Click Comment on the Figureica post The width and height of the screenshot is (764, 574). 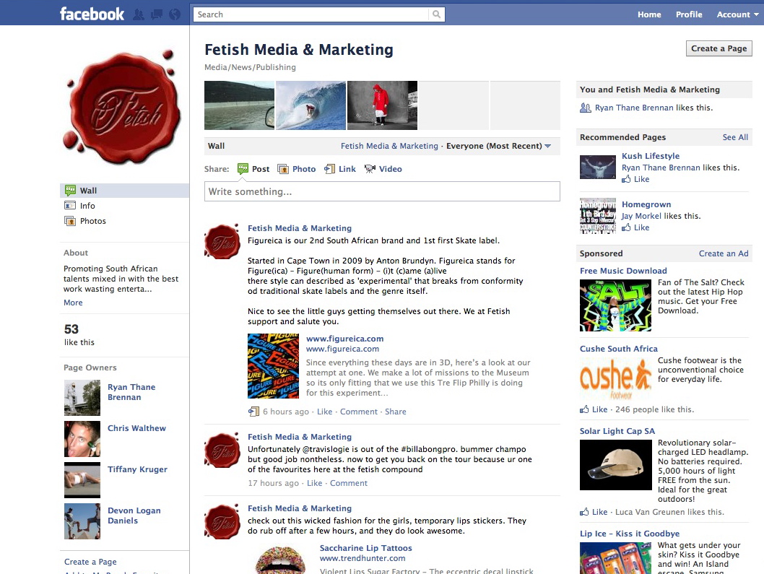(359, 412)
